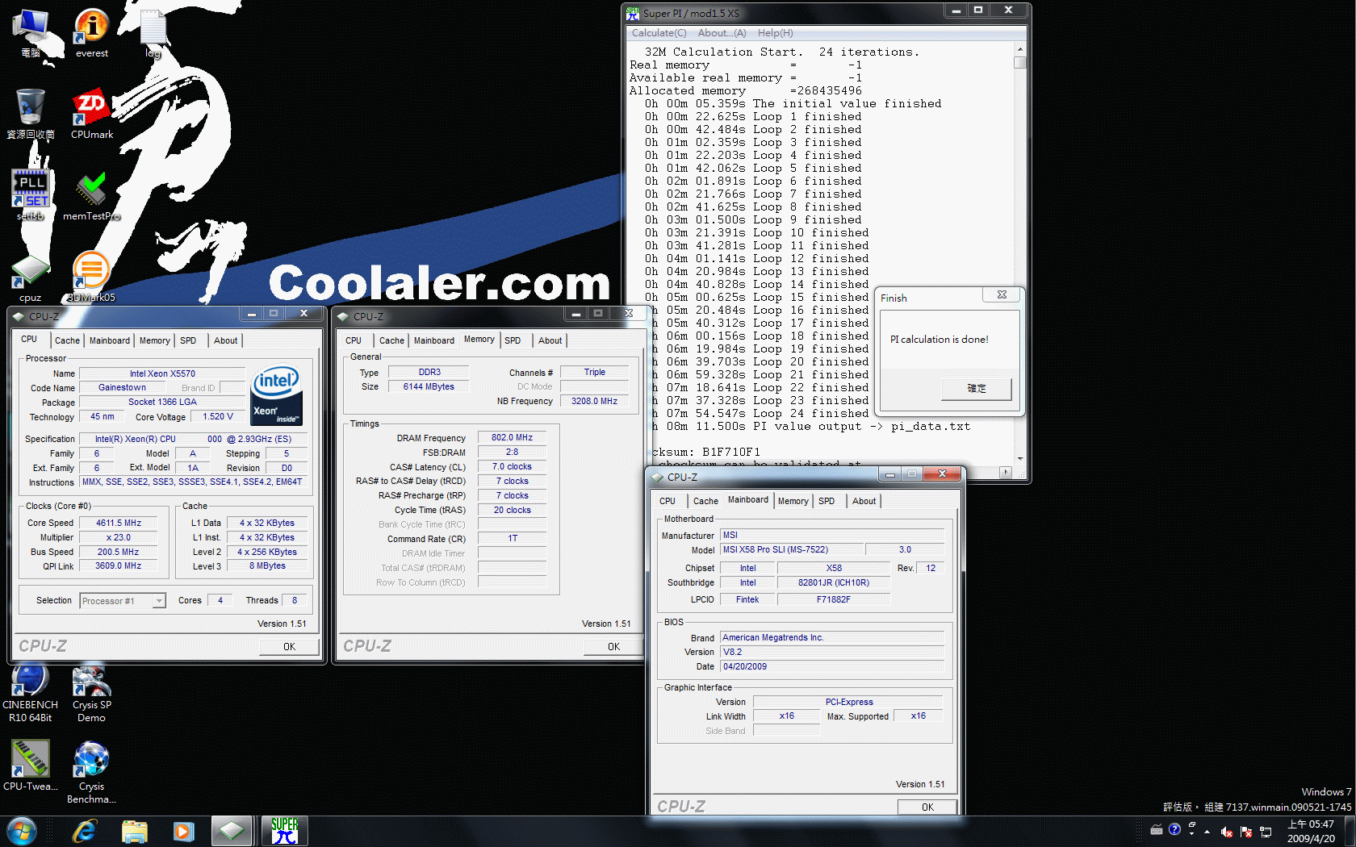The height and width of the screenshot is (847, 1356).
Task: Click the MSI X58 Pro SLI model field
Action: point(791,549)
